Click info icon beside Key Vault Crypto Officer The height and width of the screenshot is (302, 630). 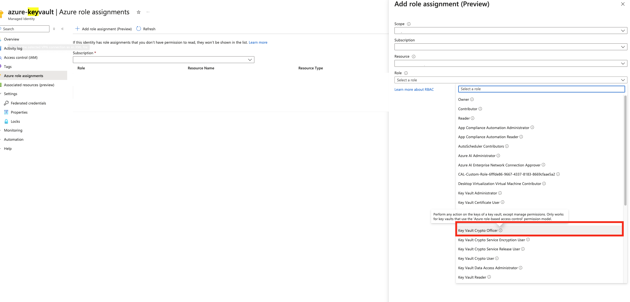[501, 230]
